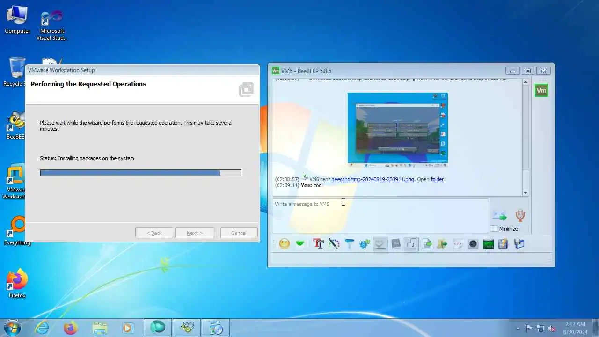Open the 'folder' link in chat
This screenshot has height=337, width=599.
pos(437,179)
